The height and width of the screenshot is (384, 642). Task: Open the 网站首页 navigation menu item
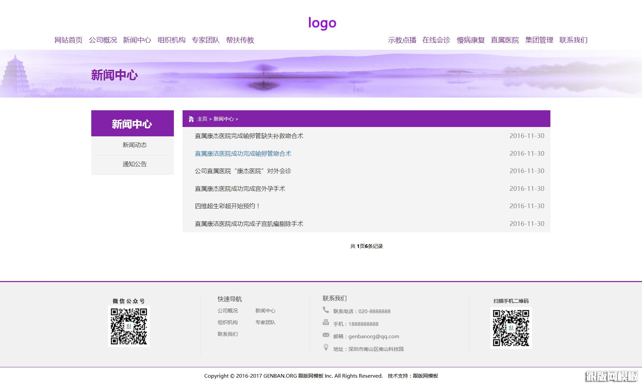click(x=69, y=40)
